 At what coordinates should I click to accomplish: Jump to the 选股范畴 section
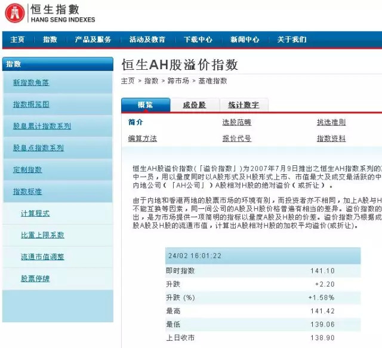[236, 122]
